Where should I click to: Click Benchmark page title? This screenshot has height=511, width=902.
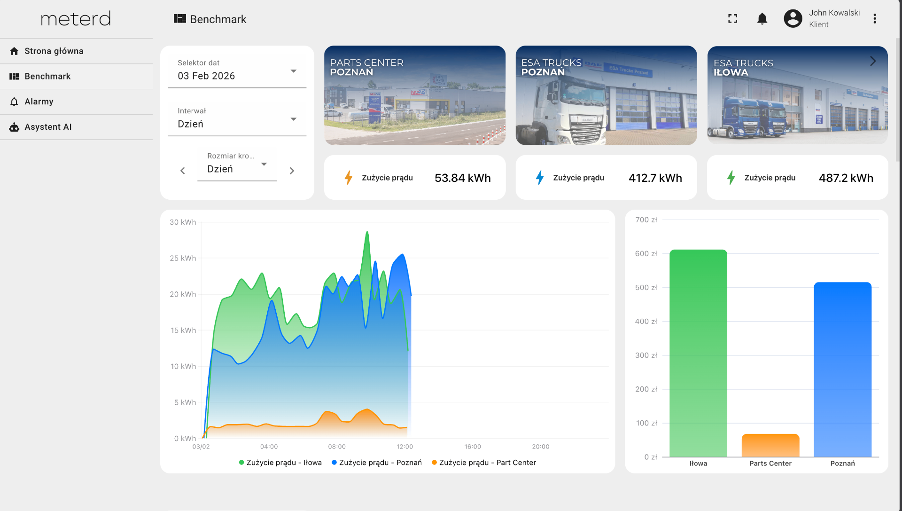[218, 19]
